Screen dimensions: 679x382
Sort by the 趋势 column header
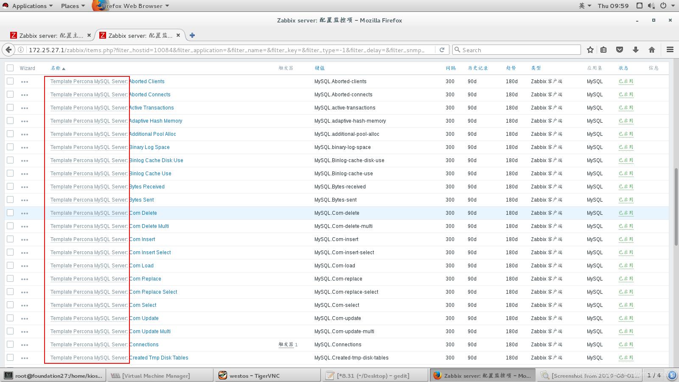tap(511, 68)
